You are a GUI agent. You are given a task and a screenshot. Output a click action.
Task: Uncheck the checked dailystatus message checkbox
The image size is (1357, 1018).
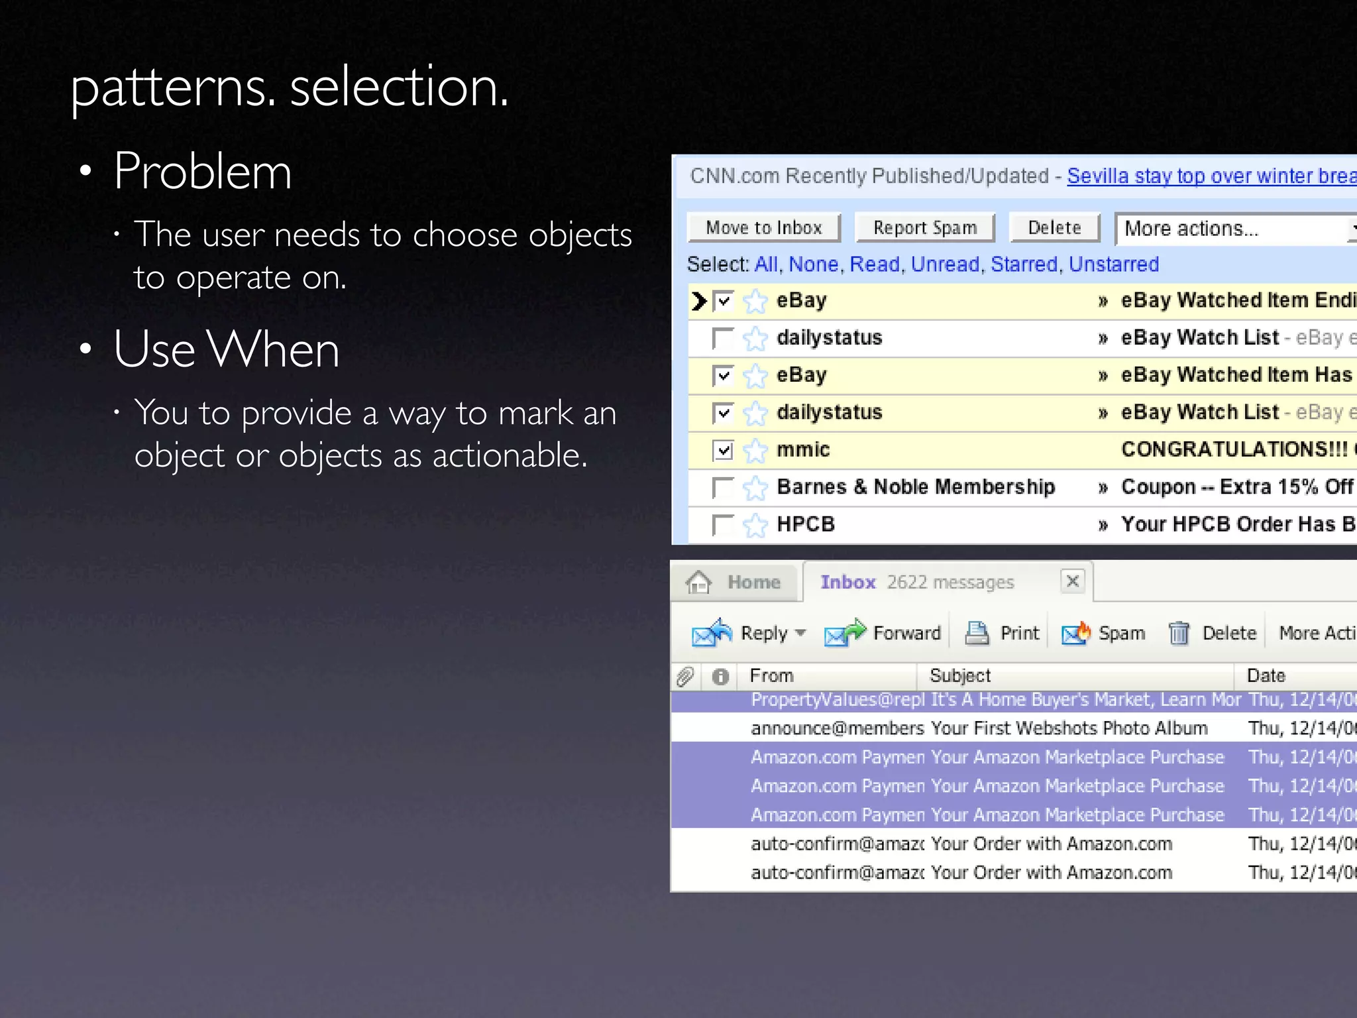(x=723, y=414)
